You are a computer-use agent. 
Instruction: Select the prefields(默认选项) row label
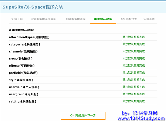coord(23,73)
